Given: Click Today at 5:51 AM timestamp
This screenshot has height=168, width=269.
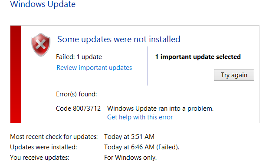Looking at the screenshot, I should pyautogui.click(x=129, y=137).
